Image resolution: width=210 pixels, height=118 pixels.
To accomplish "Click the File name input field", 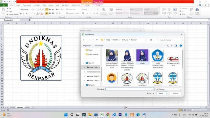I will pyautogui.click(x=130, y=89).
